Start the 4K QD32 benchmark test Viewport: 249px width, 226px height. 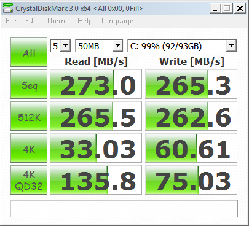29,180
